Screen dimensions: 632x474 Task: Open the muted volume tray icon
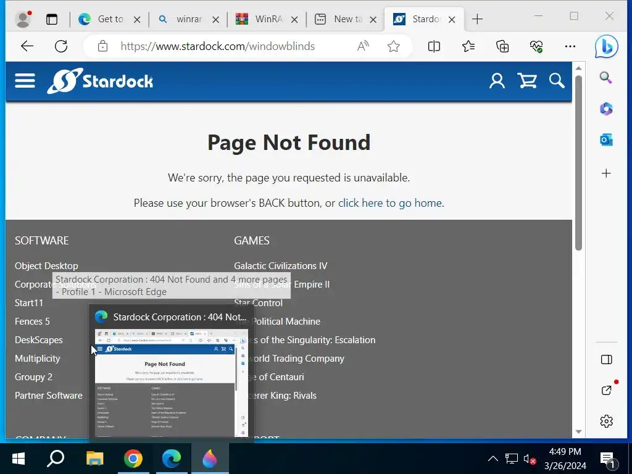[x=530, y=459]
